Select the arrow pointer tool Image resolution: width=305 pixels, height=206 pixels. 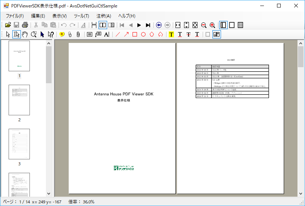[8, 34]
